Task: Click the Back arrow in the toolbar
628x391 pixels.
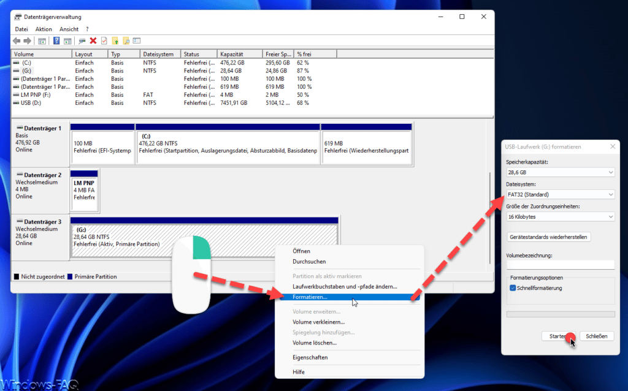Action: [17, 41]
